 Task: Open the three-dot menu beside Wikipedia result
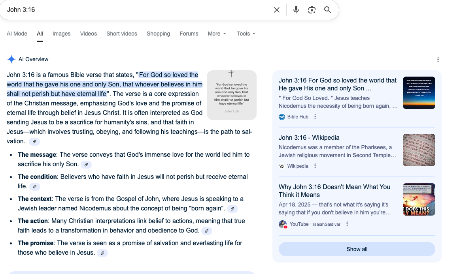tap(315, 166)
